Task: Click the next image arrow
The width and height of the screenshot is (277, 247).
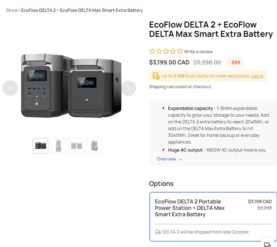Action: tap(128, 88)
